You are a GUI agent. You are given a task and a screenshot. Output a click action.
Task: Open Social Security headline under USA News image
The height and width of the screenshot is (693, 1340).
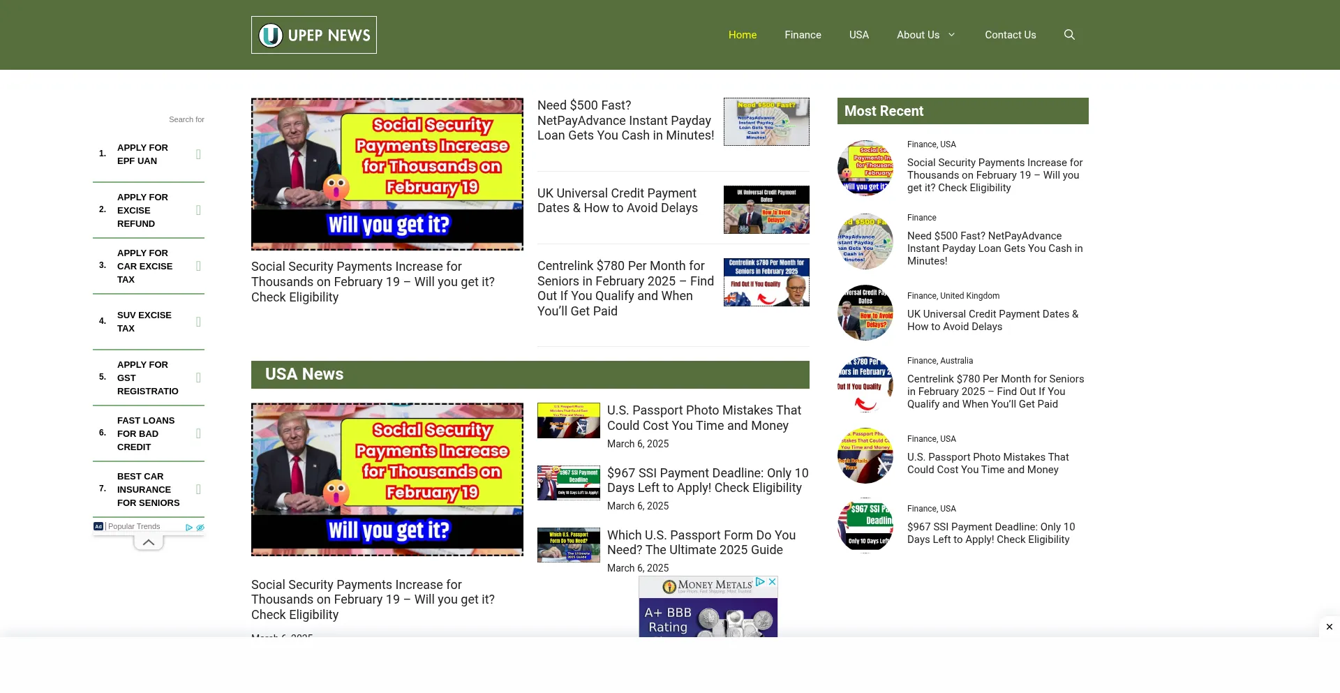373,599
